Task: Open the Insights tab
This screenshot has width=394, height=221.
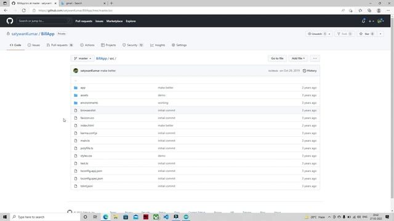Action: pos(158,45)
